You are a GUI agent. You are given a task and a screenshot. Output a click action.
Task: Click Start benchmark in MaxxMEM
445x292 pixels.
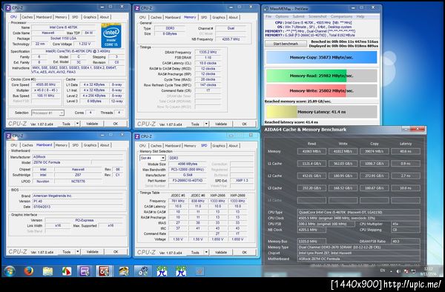click(286, 44)
